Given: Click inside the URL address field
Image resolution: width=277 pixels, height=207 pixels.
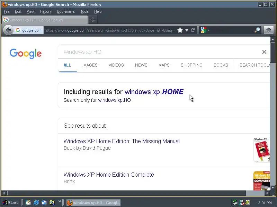Looking at the screenshot, I should pyautogui.click(x=110, y=30).
